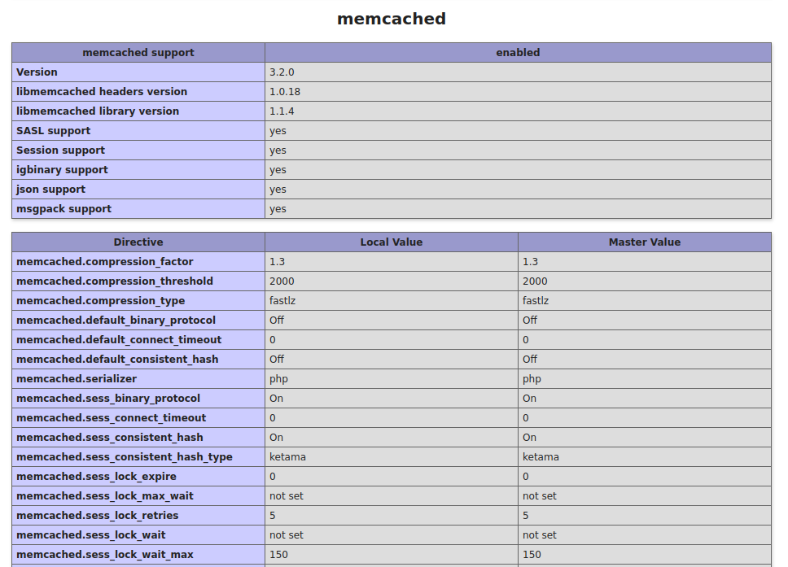Select memcached.sess_connect_timeout directive
This screenshot has height=567, width=788.
pos(111,418)
